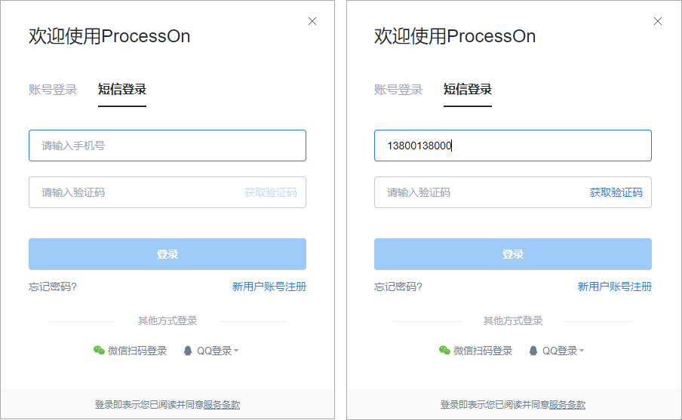Open 服务条款 link in right dialog
This screenshot has height=420, width=682.
pos(567,405)
